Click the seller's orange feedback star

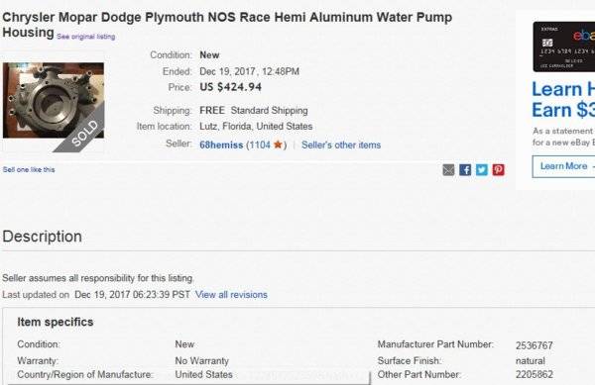278,144
